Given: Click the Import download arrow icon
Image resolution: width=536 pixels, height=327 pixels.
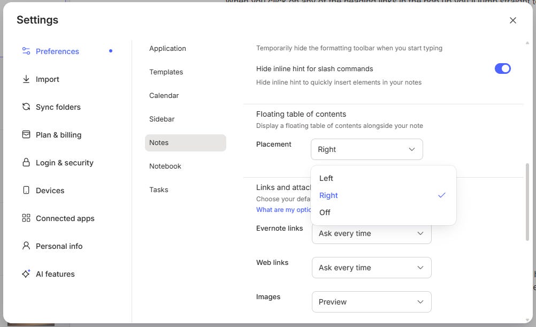Looking at the screenshot, I should tap(26, 79).
